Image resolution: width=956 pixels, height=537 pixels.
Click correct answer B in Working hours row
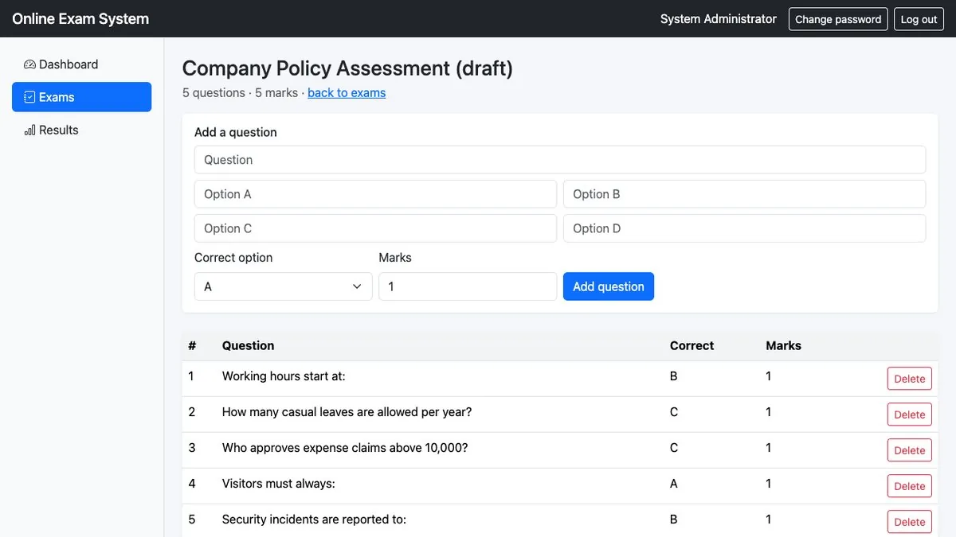674,376
